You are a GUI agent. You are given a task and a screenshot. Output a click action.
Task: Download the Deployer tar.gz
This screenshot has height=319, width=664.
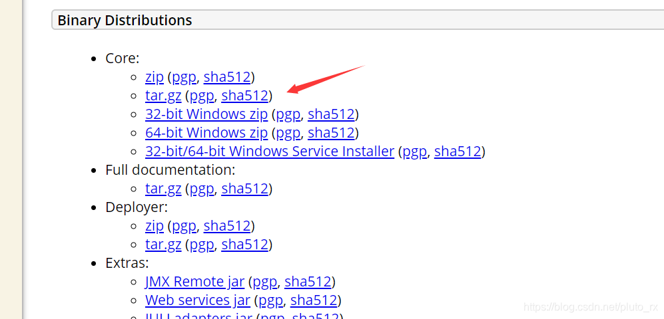[163, 245]
